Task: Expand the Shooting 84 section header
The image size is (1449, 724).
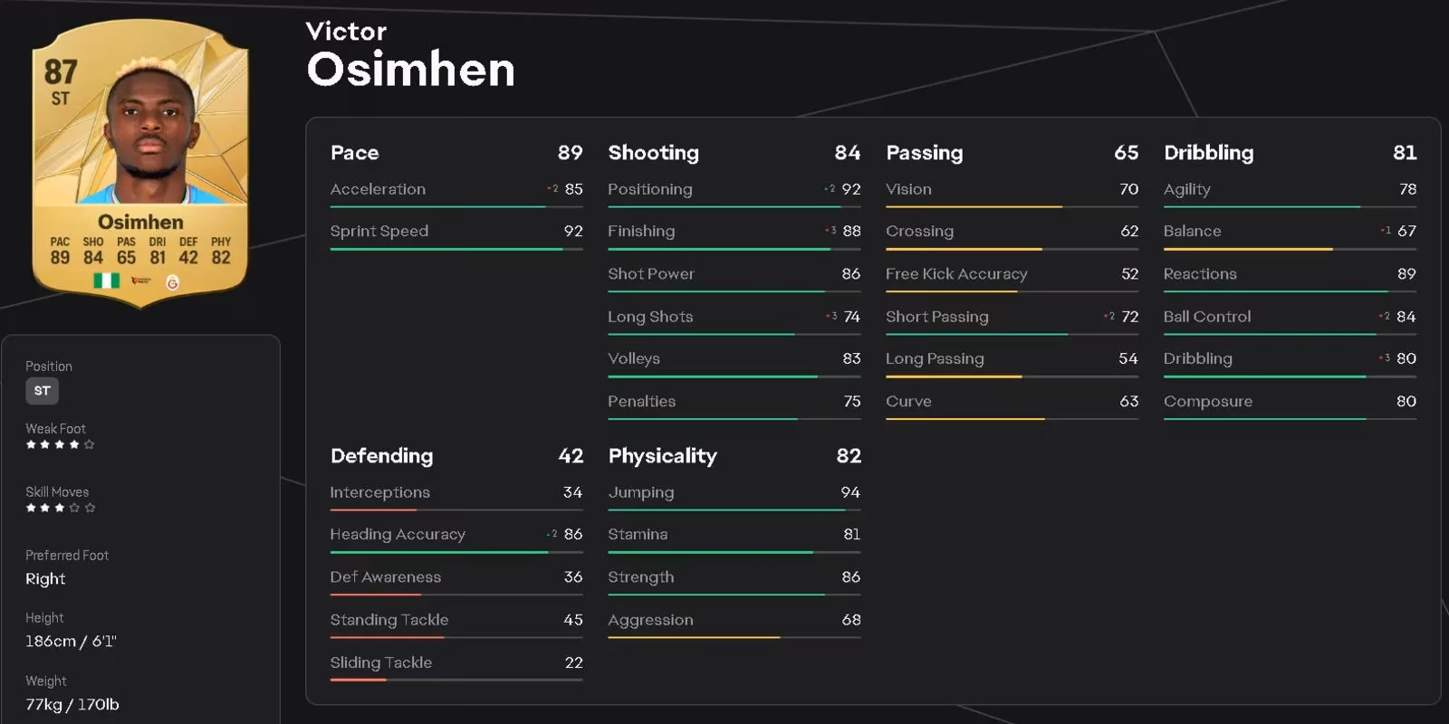Action: 734,152
